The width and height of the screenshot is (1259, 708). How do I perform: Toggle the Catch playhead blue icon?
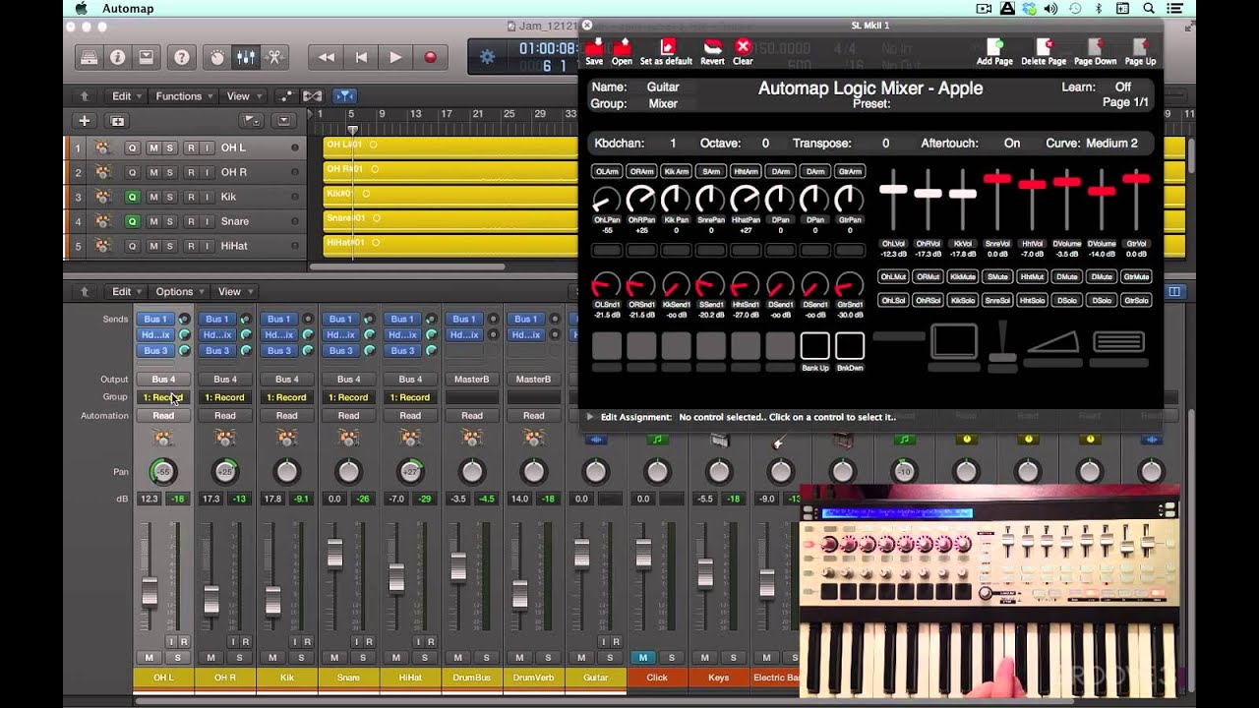click(344, 95)
